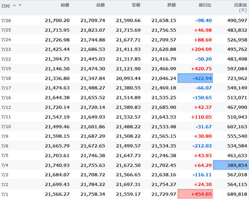
Task: Click high price 21,823.07
Action: coord(93,30)
